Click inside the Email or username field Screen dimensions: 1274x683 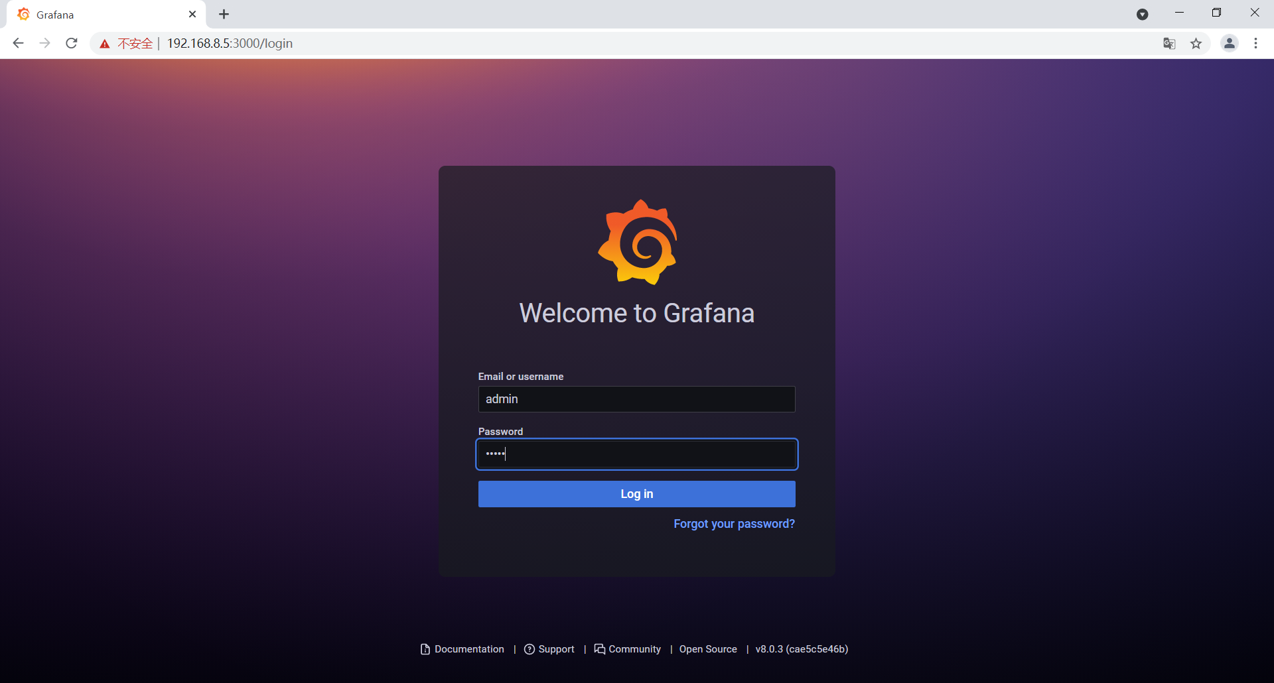[x=636, y=399]
